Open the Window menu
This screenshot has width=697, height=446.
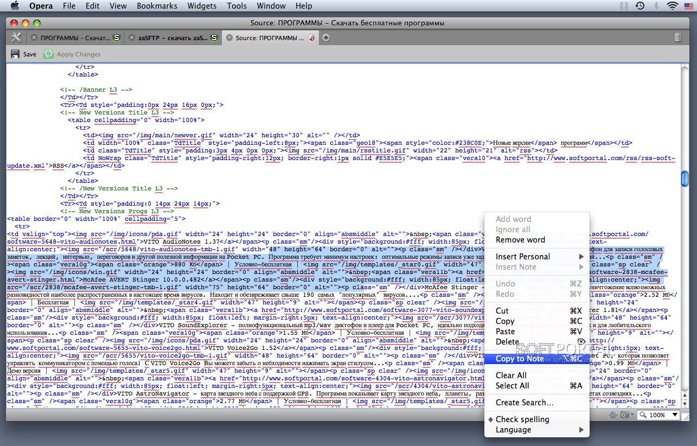click(271, 6)
